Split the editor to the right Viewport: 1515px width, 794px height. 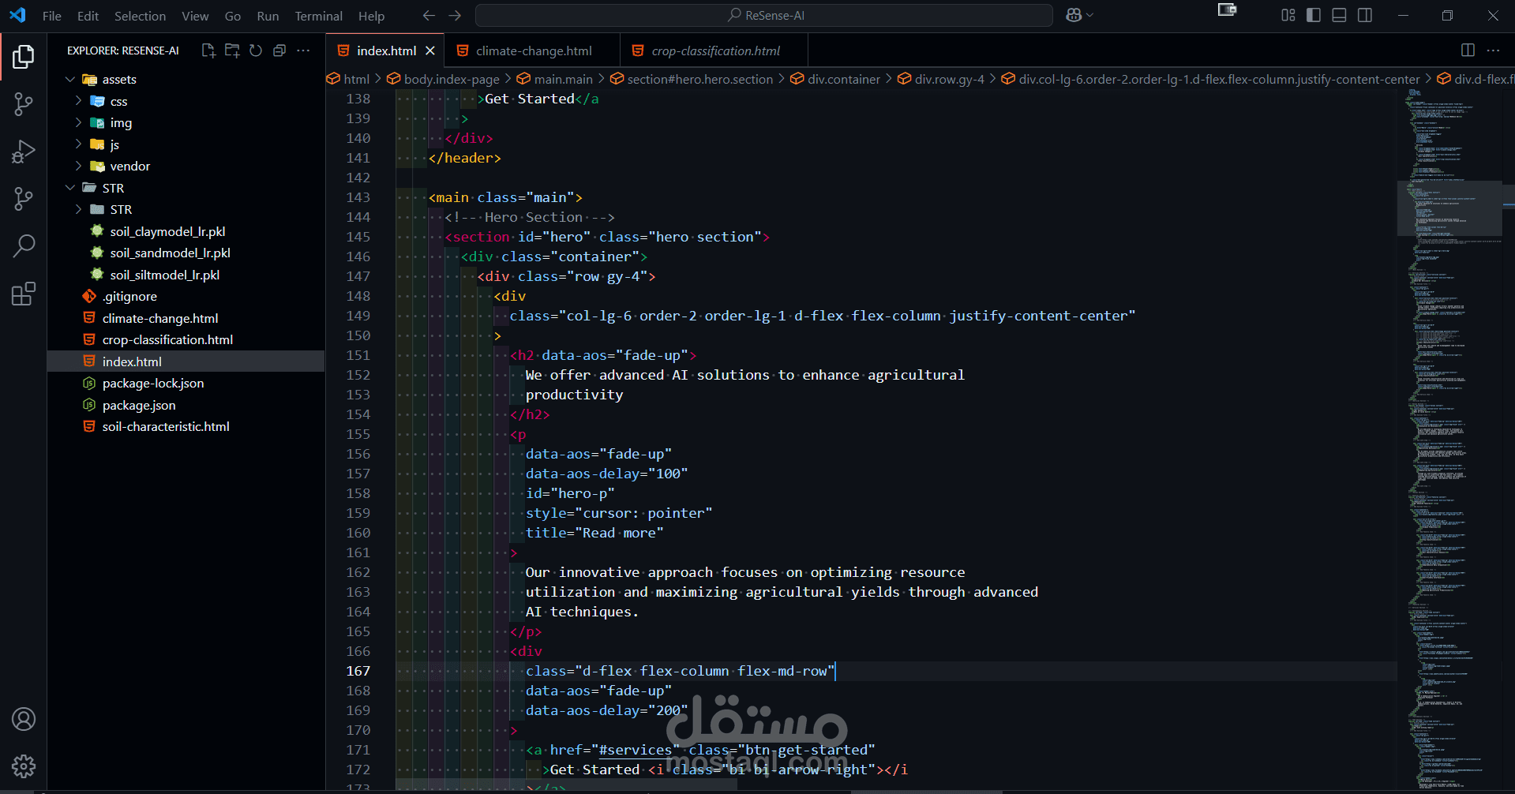[x=1468, y=51]
